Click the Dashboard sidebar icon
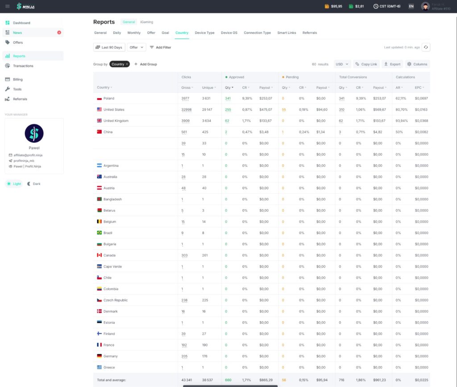This screenshot has height=387, width=457. coord(8,23)
